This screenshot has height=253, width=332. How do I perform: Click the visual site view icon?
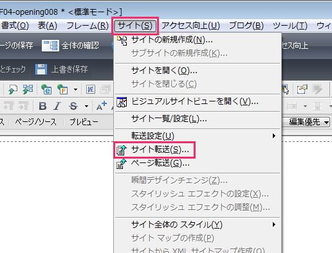coord(122,102)
